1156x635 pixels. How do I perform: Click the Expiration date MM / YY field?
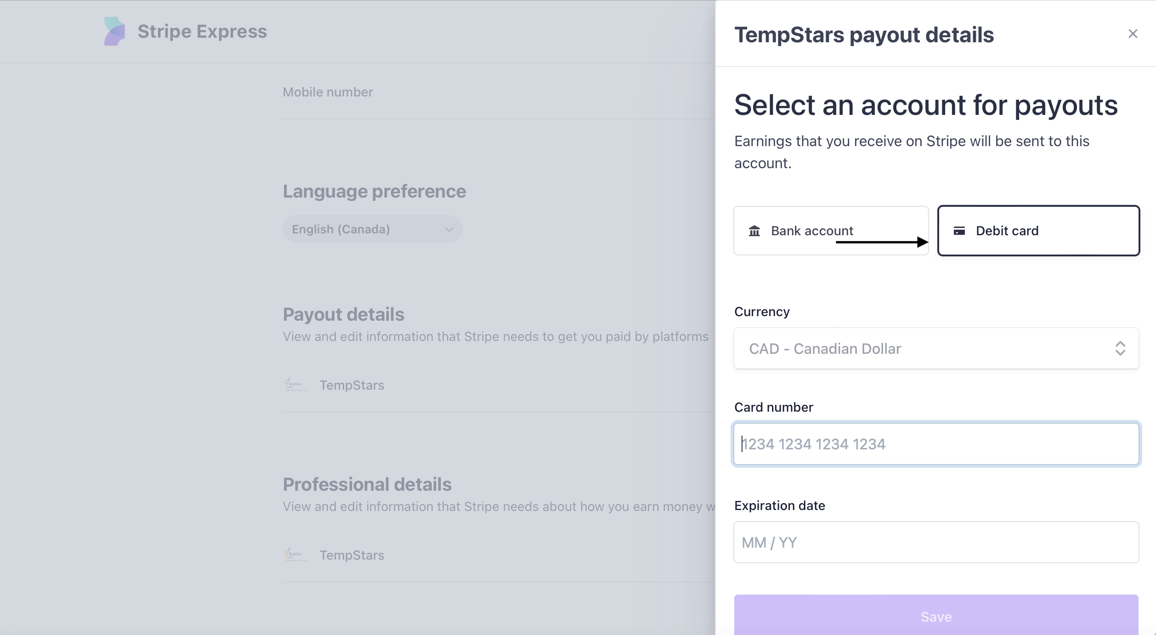pyautogui.click(x=935, y=542)
